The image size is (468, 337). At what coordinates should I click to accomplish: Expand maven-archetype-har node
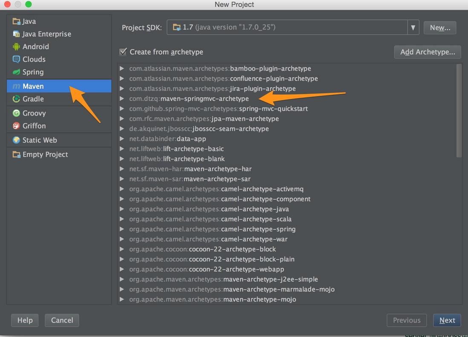point(122,169)
